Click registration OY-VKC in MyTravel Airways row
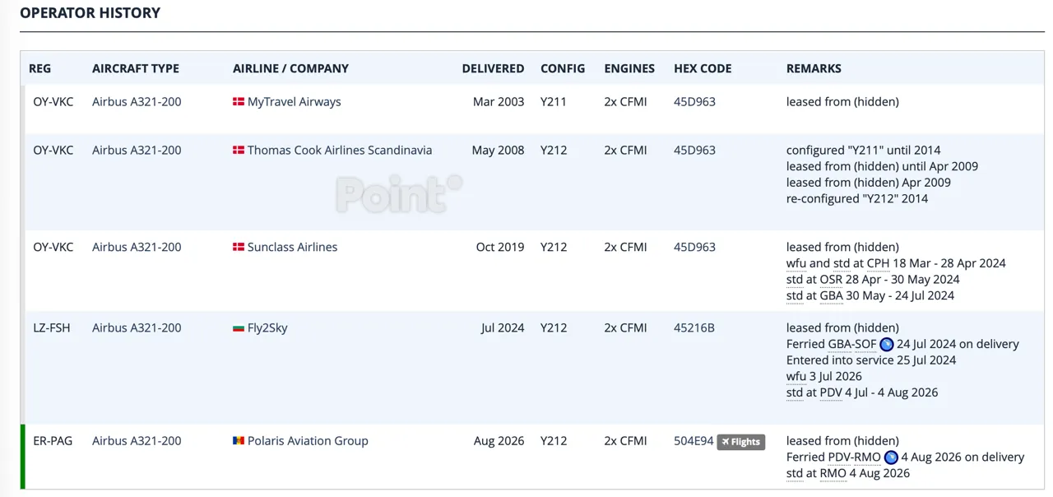The width and height of the screenshot is (1053, 497). pos(53,102)
